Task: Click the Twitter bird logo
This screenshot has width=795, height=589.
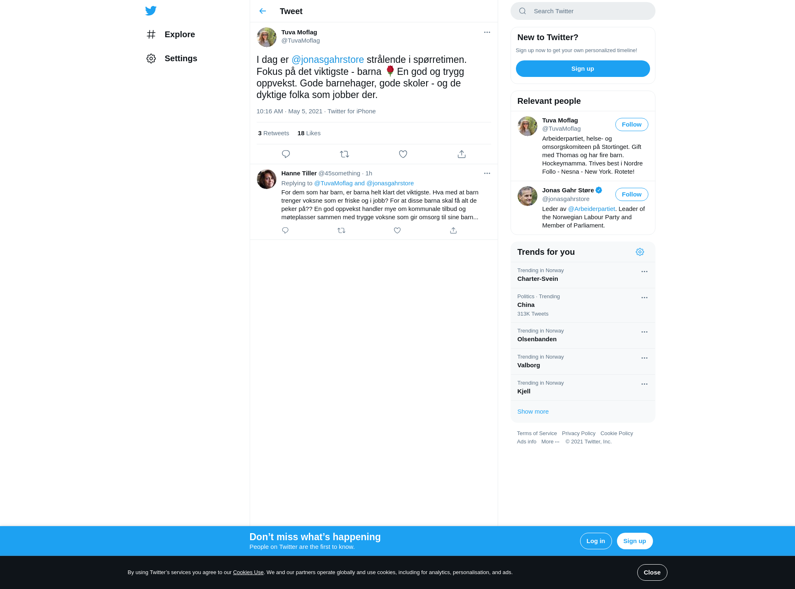Action: pyautogui.click(x=151, y=11)
